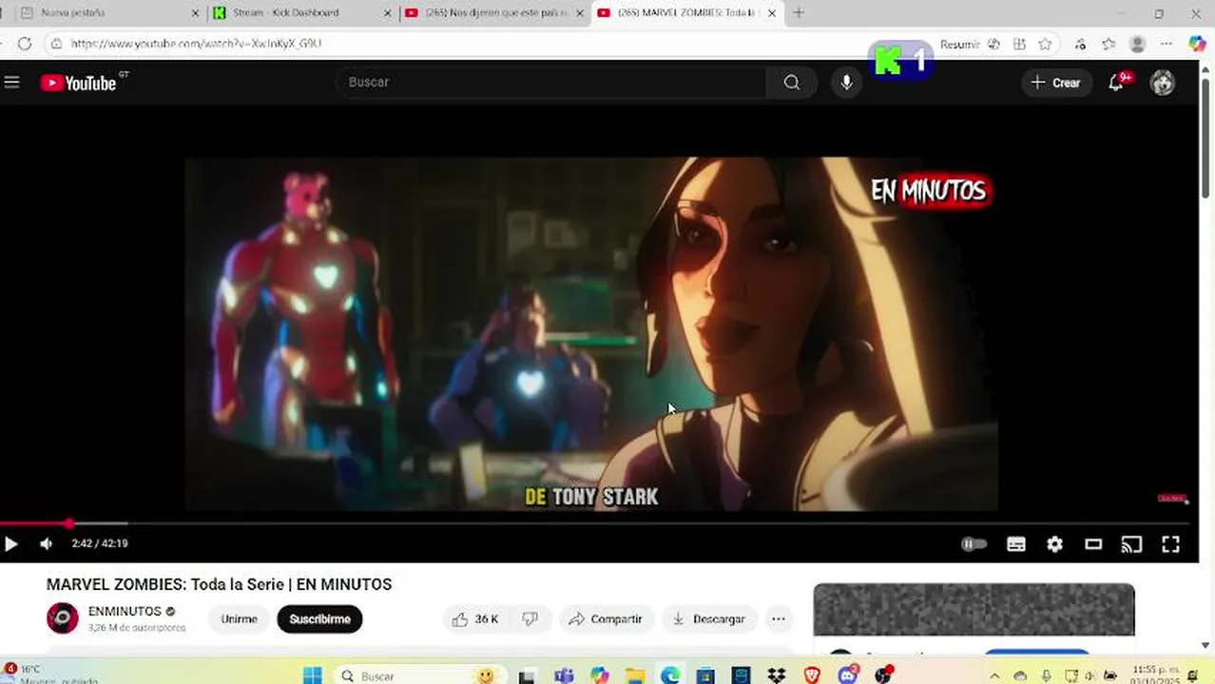Open the Copilot icon on the taskbar
1215x684 pixels.
click(x=599, y=675)
